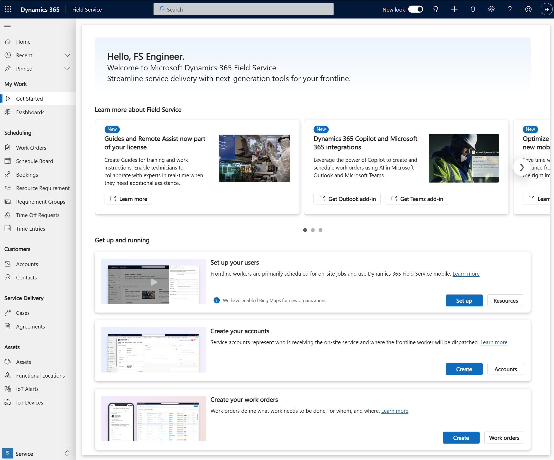Select the IoT Alerts icon

(8, 389)
